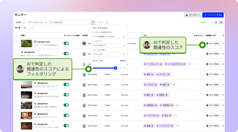
Task: Click the リセット filter link
Action: point(101,22)
